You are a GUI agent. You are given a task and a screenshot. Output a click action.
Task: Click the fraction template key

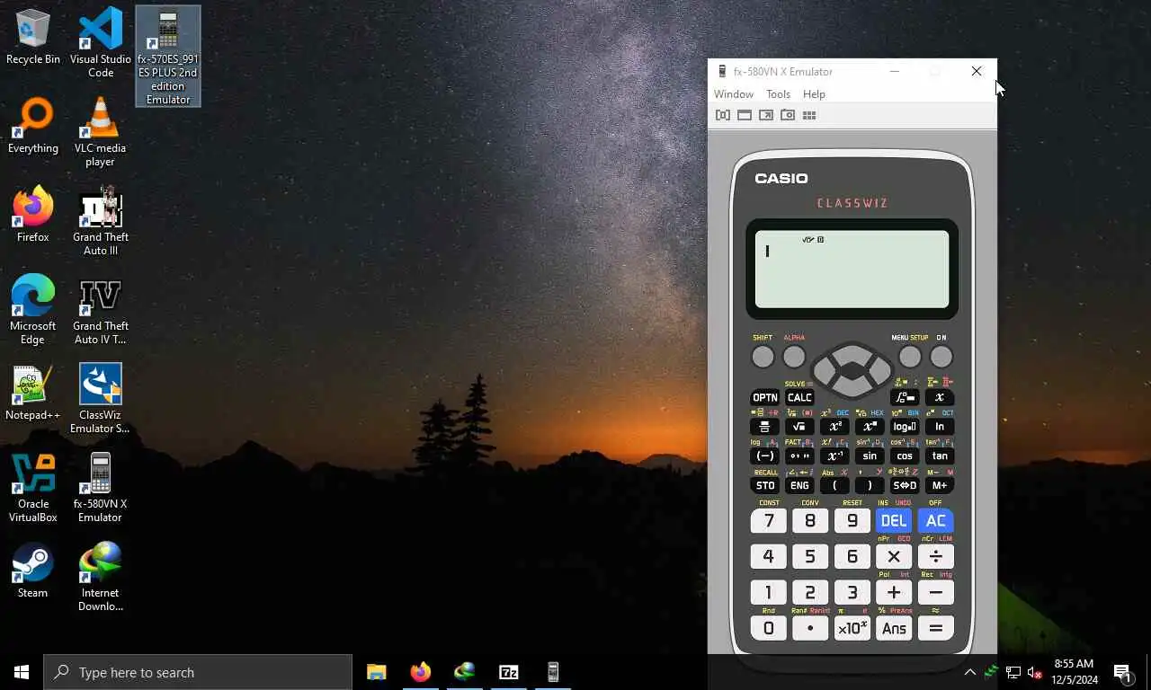[x=764, y=427]
